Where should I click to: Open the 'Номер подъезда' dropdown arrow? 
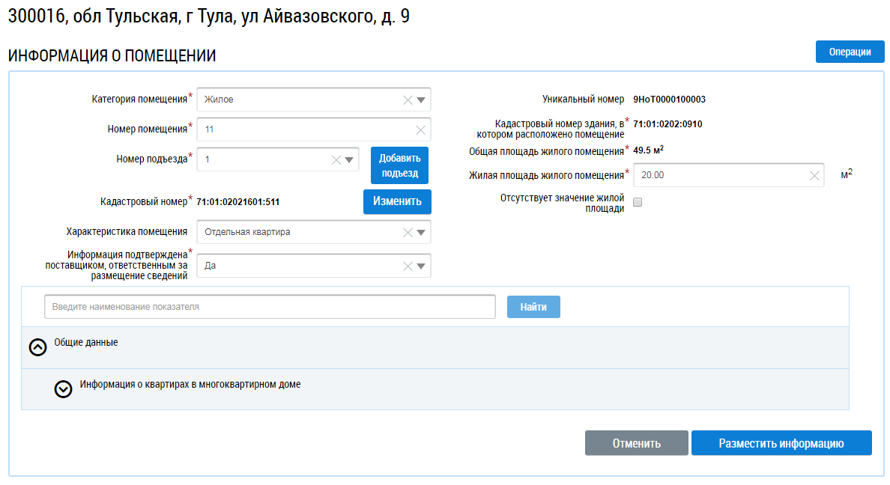[349, 160]
